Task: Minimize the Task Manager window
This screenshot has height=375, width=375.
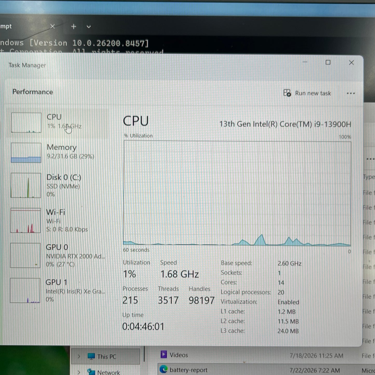Action: 305,63
